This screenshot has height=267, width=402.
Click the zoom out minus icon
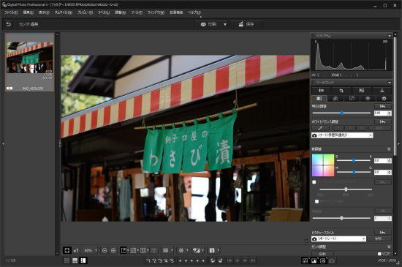(105, 250)
